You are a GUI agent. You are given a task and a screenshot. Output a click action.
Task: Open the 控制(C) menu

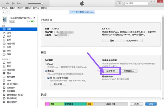click(x=28, y=8)
